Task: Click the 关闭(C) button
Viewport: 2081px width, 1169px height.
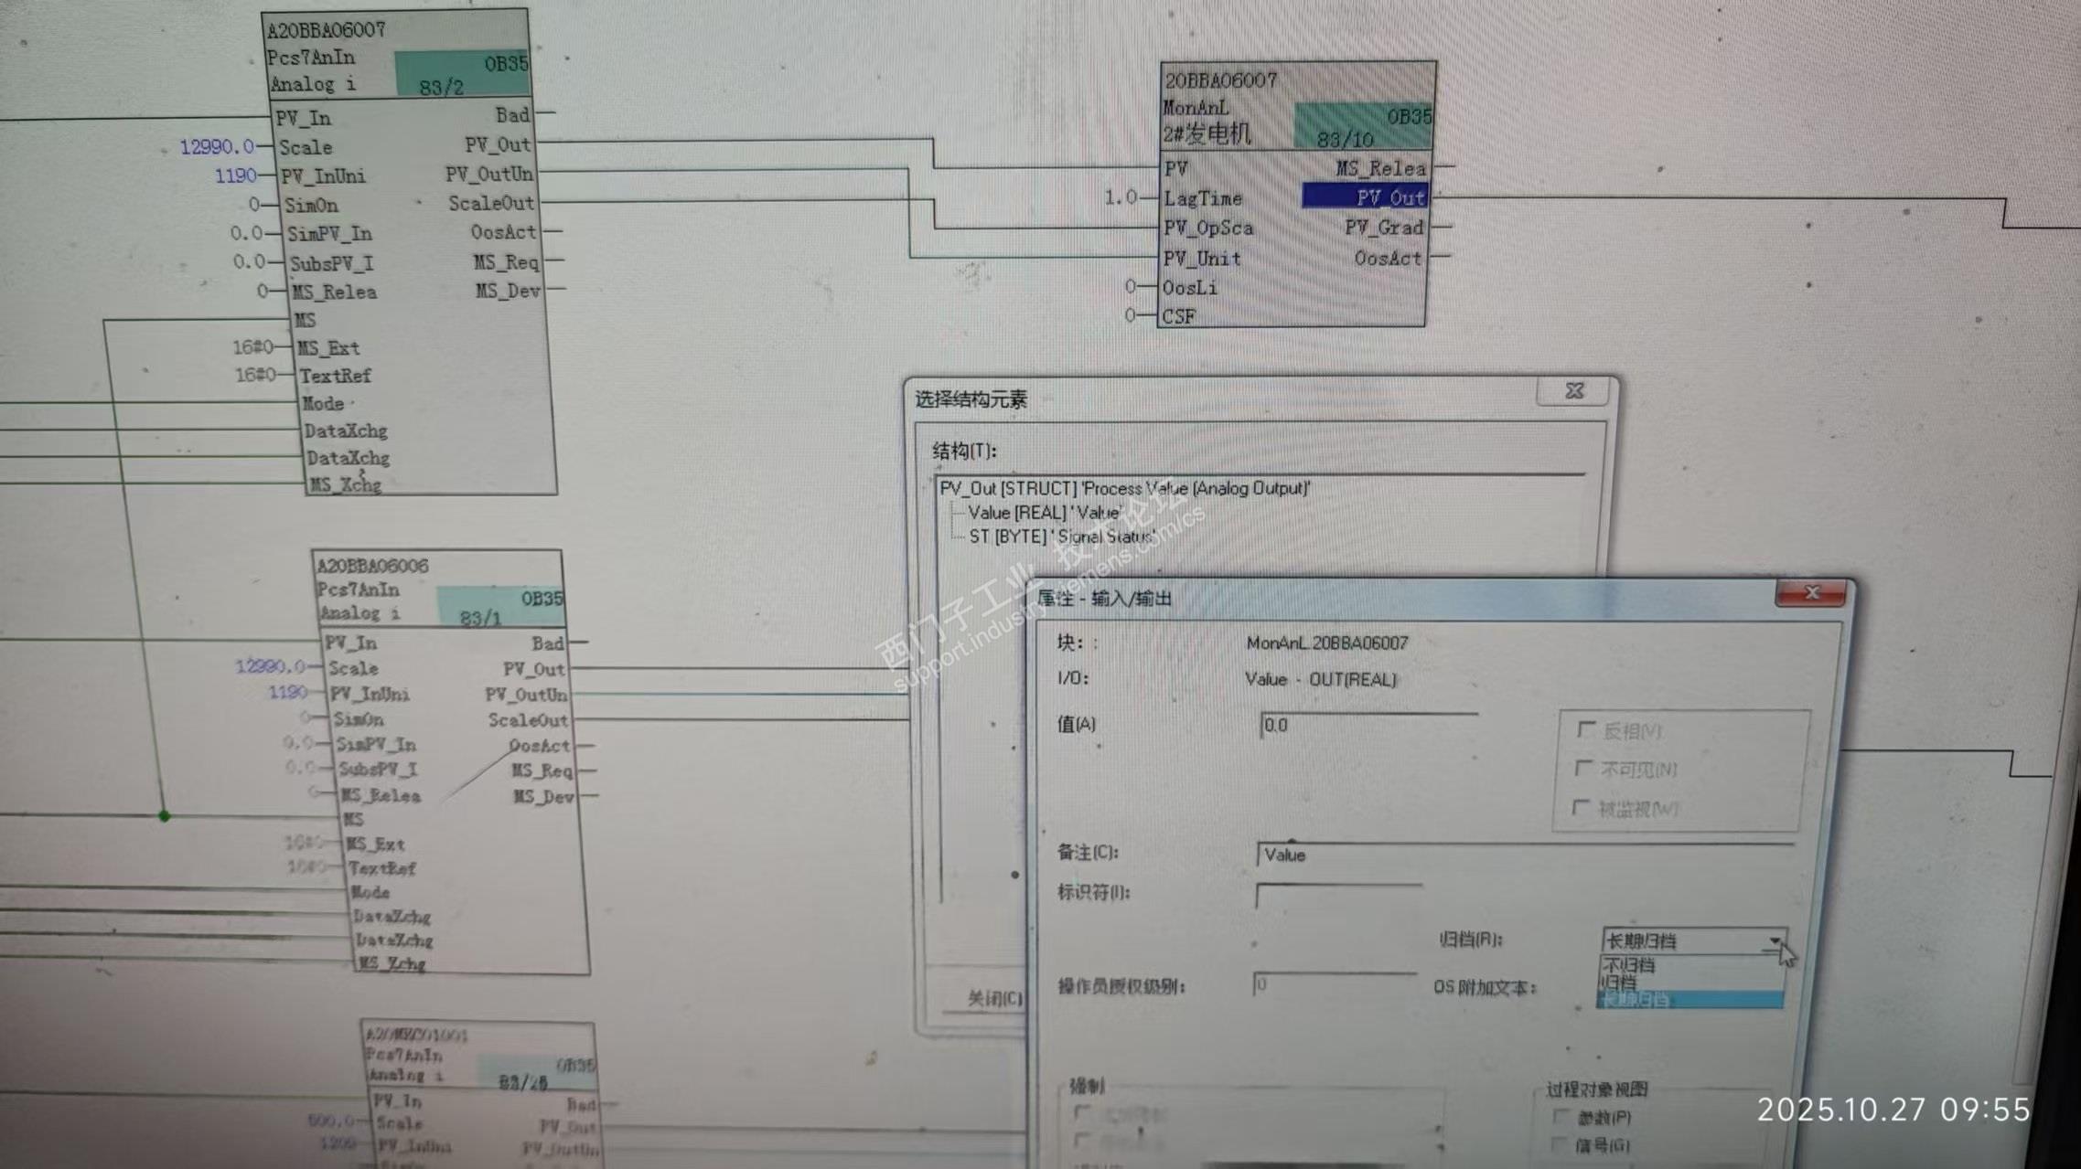Action: (x=994, y=998)
